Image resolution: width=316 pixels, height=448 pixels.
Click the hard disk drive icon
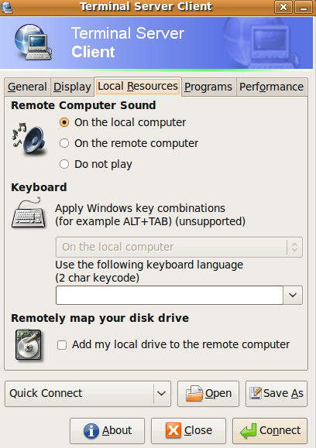coord(29,344)
